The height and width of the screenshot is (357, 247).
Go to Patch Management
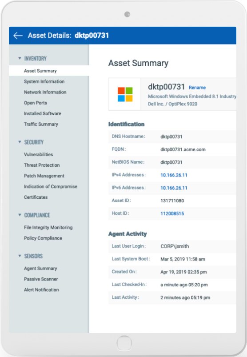[x=44, y=176]
